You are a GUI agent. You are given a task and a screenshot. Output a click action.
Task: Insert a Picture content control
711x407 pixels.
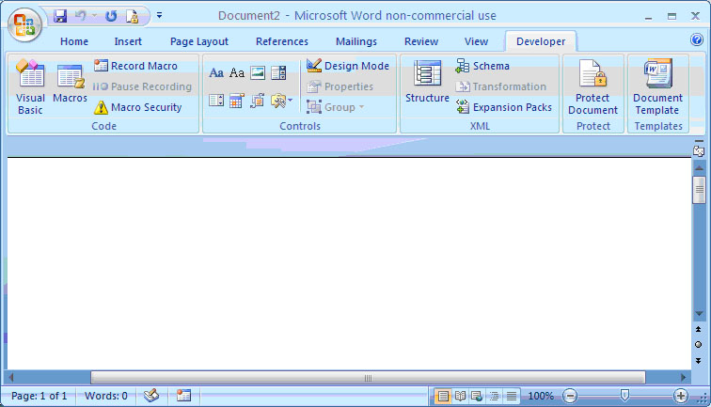258,72
